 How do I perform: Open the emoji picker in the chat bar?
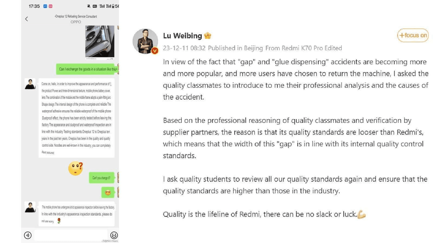tap(114, 235)
